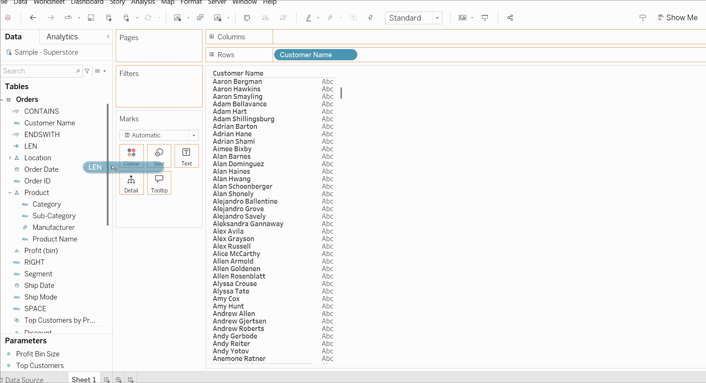Switch to the Analytics tab

pyautogui.click(x=62, y=37)
